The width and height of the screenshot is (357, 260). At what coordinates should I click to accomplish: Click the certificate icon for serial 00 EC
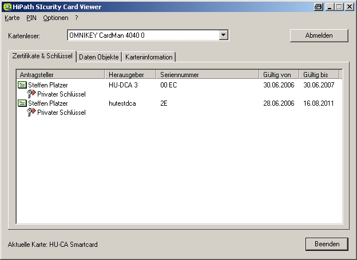(x=22, y=85)
